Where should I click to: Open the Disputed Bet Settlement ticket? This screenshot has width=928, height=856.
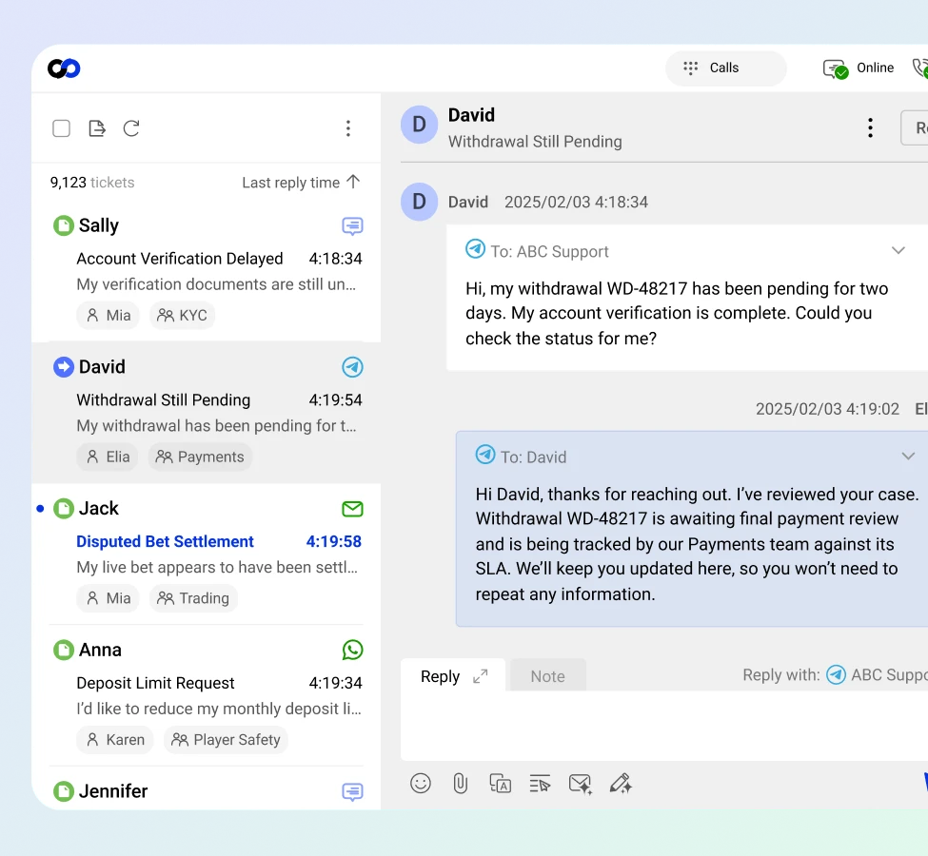pyautogui.click(x=165, y=541)
